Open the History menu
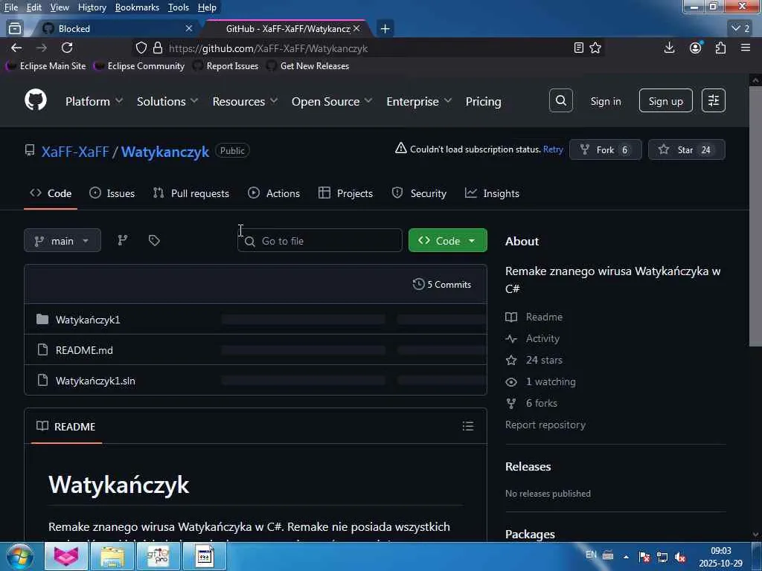 92,7
